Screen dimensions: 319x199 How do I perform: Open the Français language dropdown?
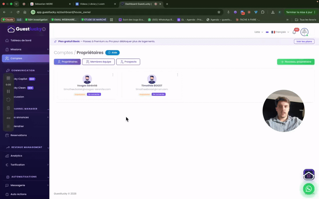[x=280, y=32]
